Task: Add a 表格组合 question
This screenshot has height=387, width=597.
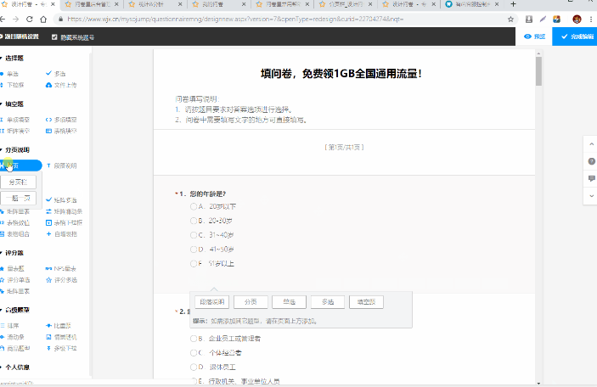Action: pyautogui.click(x=14, y=234)
